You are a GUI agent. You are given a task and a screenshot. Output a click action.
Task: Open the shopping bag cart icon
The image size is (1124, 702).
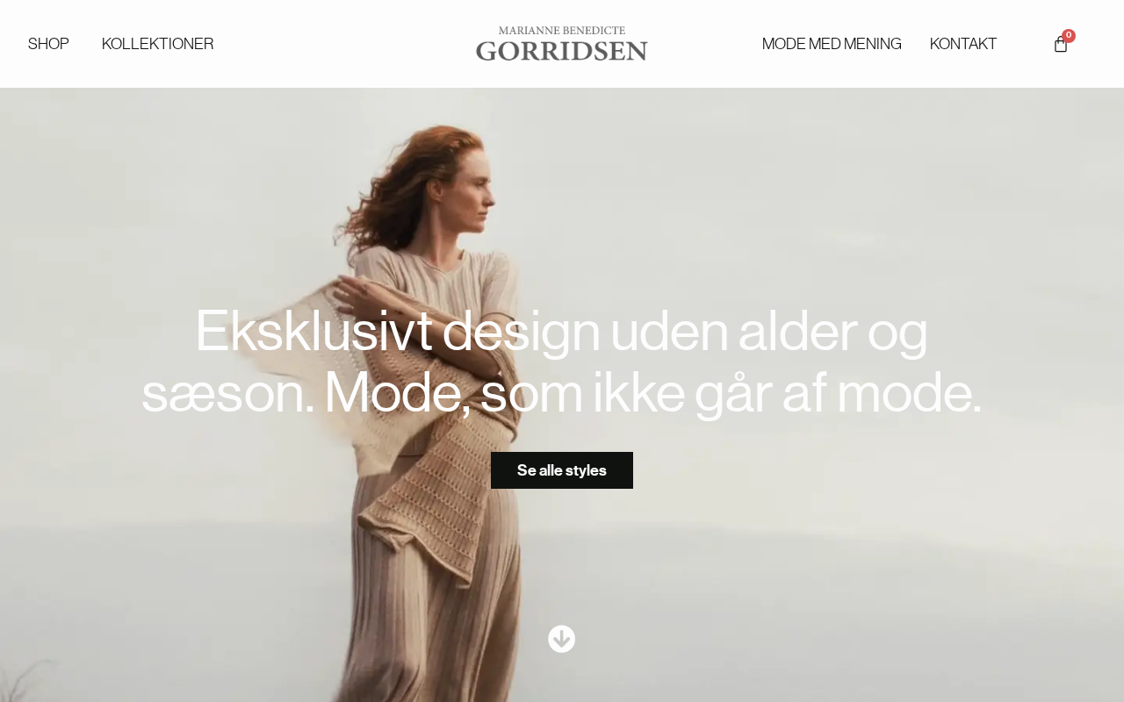click(1061, 44)
